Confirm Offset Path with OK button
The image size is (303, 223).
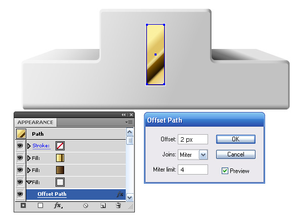pos(236,139)
